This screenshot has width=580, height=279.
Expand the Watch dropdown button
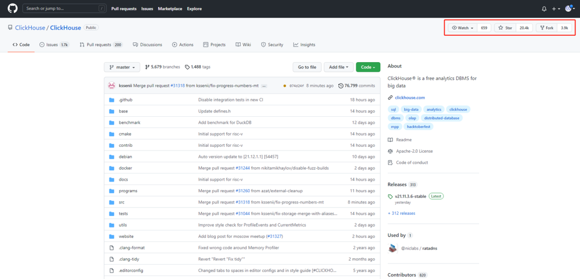pos(462,28)
